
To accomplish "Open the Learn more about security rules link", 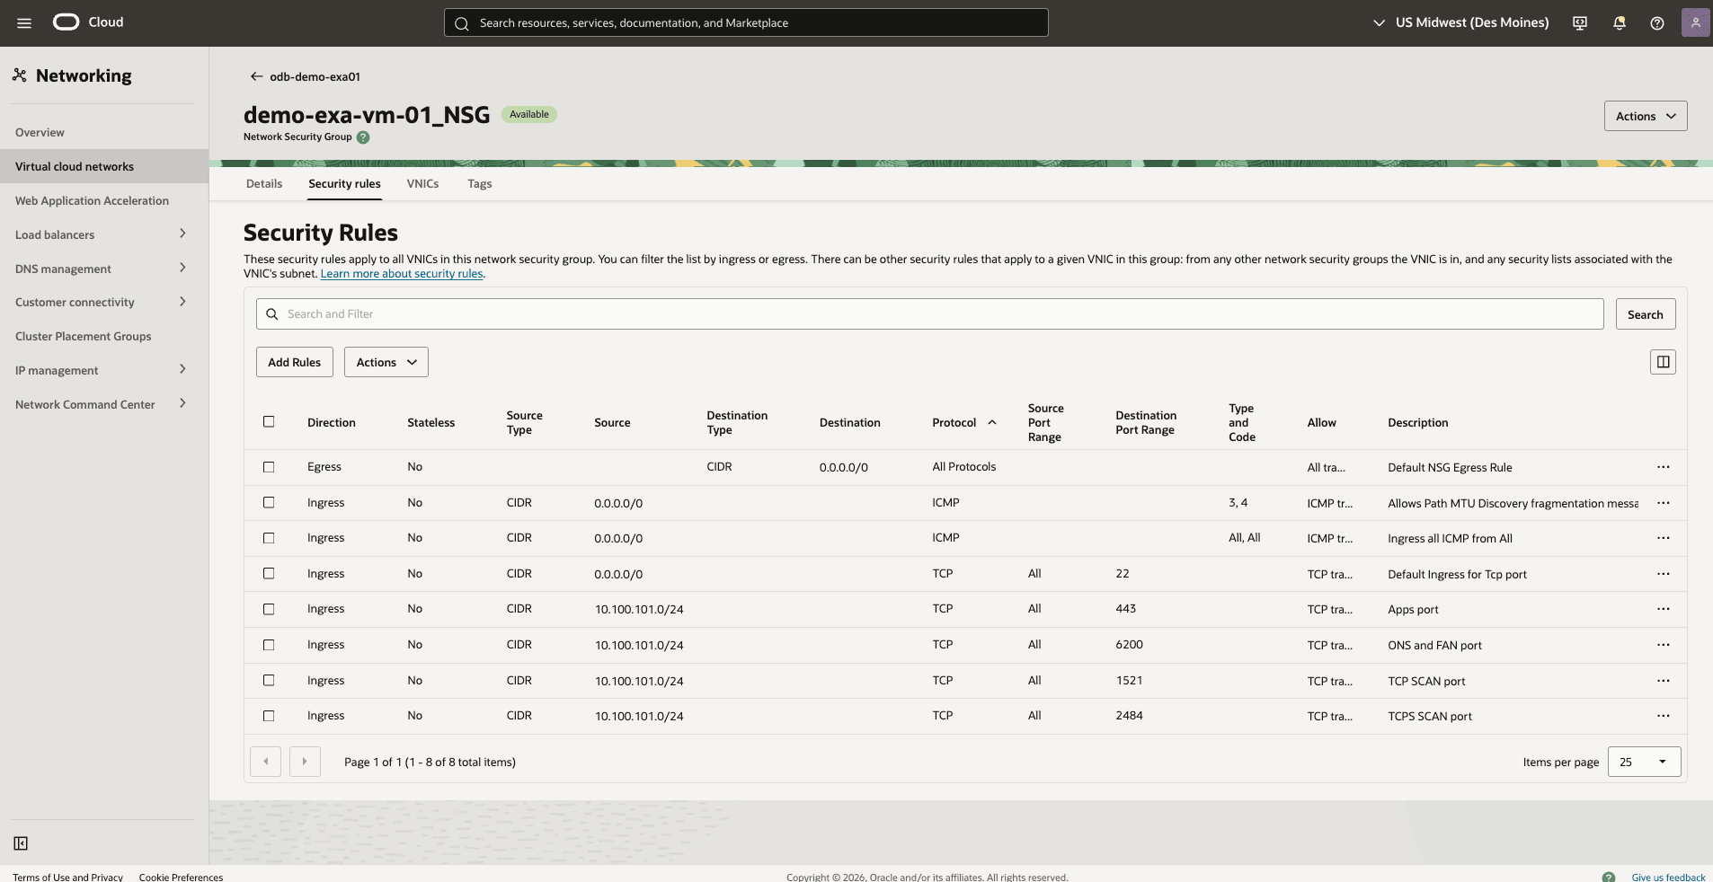I will [401, 273].
